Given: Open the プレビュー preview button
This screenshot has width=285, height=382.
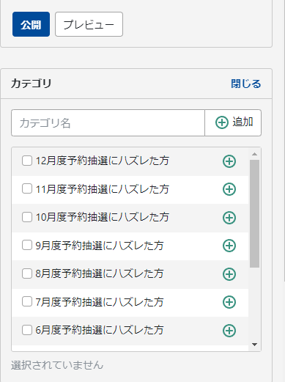Looking at the screenshot, I should (x=89, y=24).
